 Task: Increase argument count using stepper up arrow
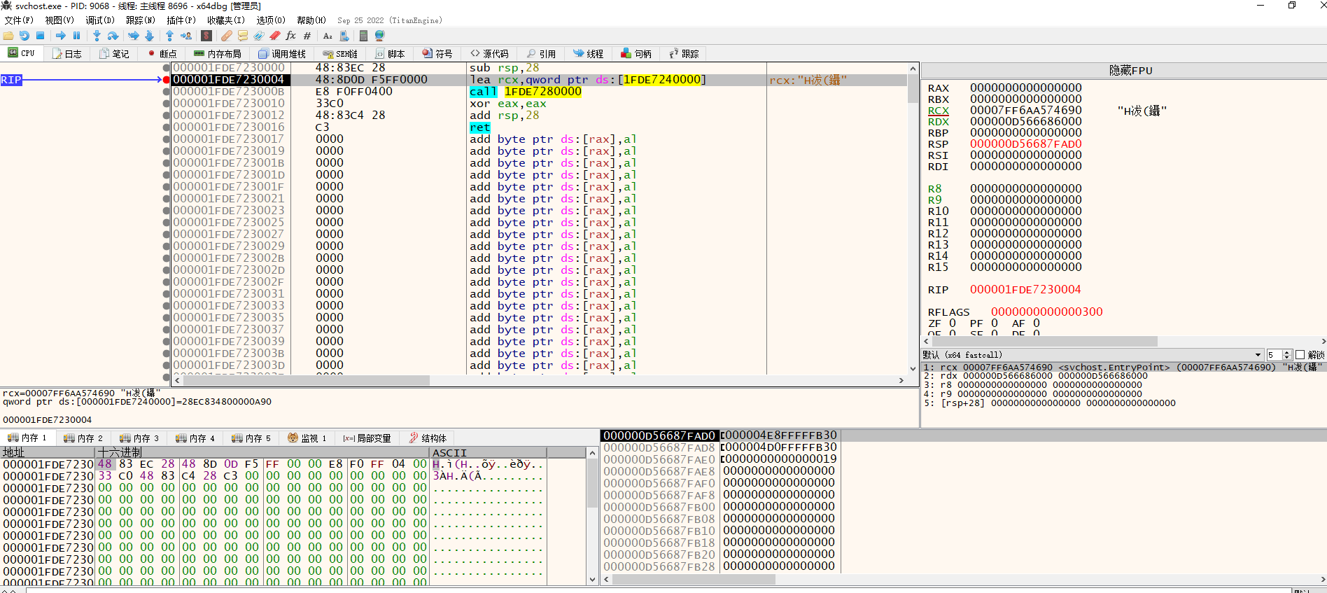[x=1286, y=352]
